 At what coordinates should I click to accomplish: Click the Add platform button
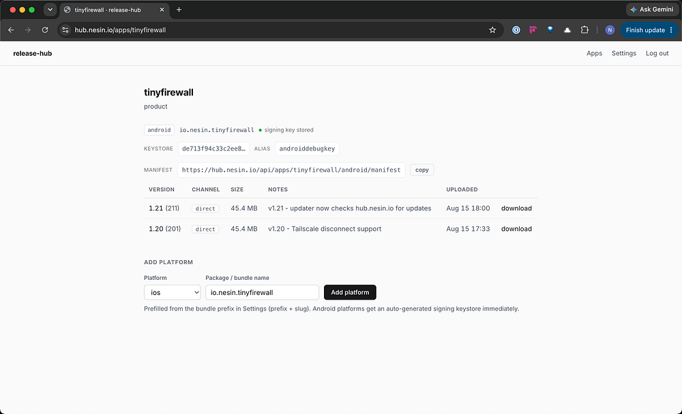click(x=350, y=292)
